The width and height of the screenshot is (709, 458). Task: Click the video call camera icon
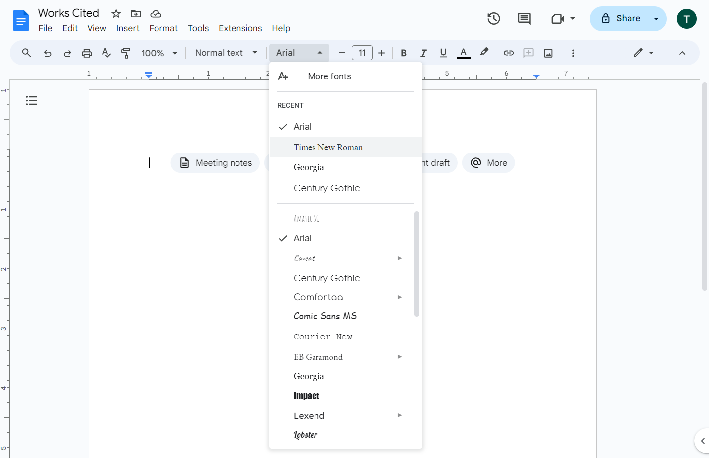(x=558, y=19)
